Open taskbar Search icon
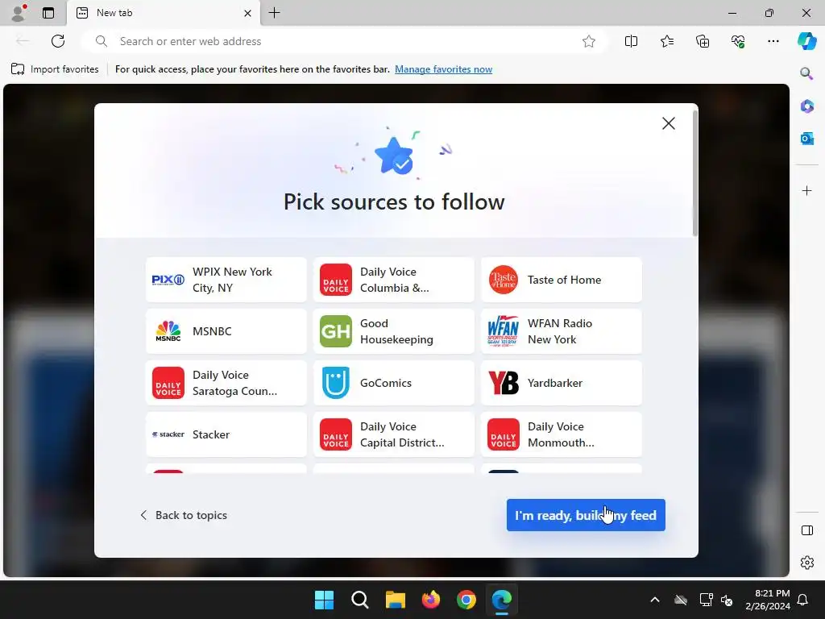The image size is (825, 619). tap(360, 600)
